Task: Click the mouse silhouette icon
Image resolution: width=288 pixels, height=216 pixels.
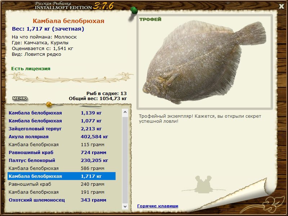Action: [203, 184]
